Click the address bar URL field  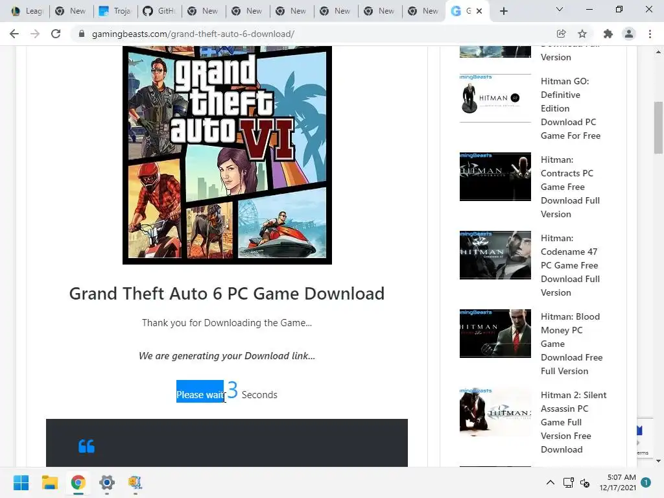coord(313,34)
